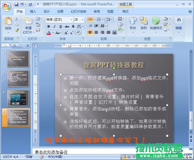Open the font color red A swatch

pyautogui.click(x=49, y=33)
